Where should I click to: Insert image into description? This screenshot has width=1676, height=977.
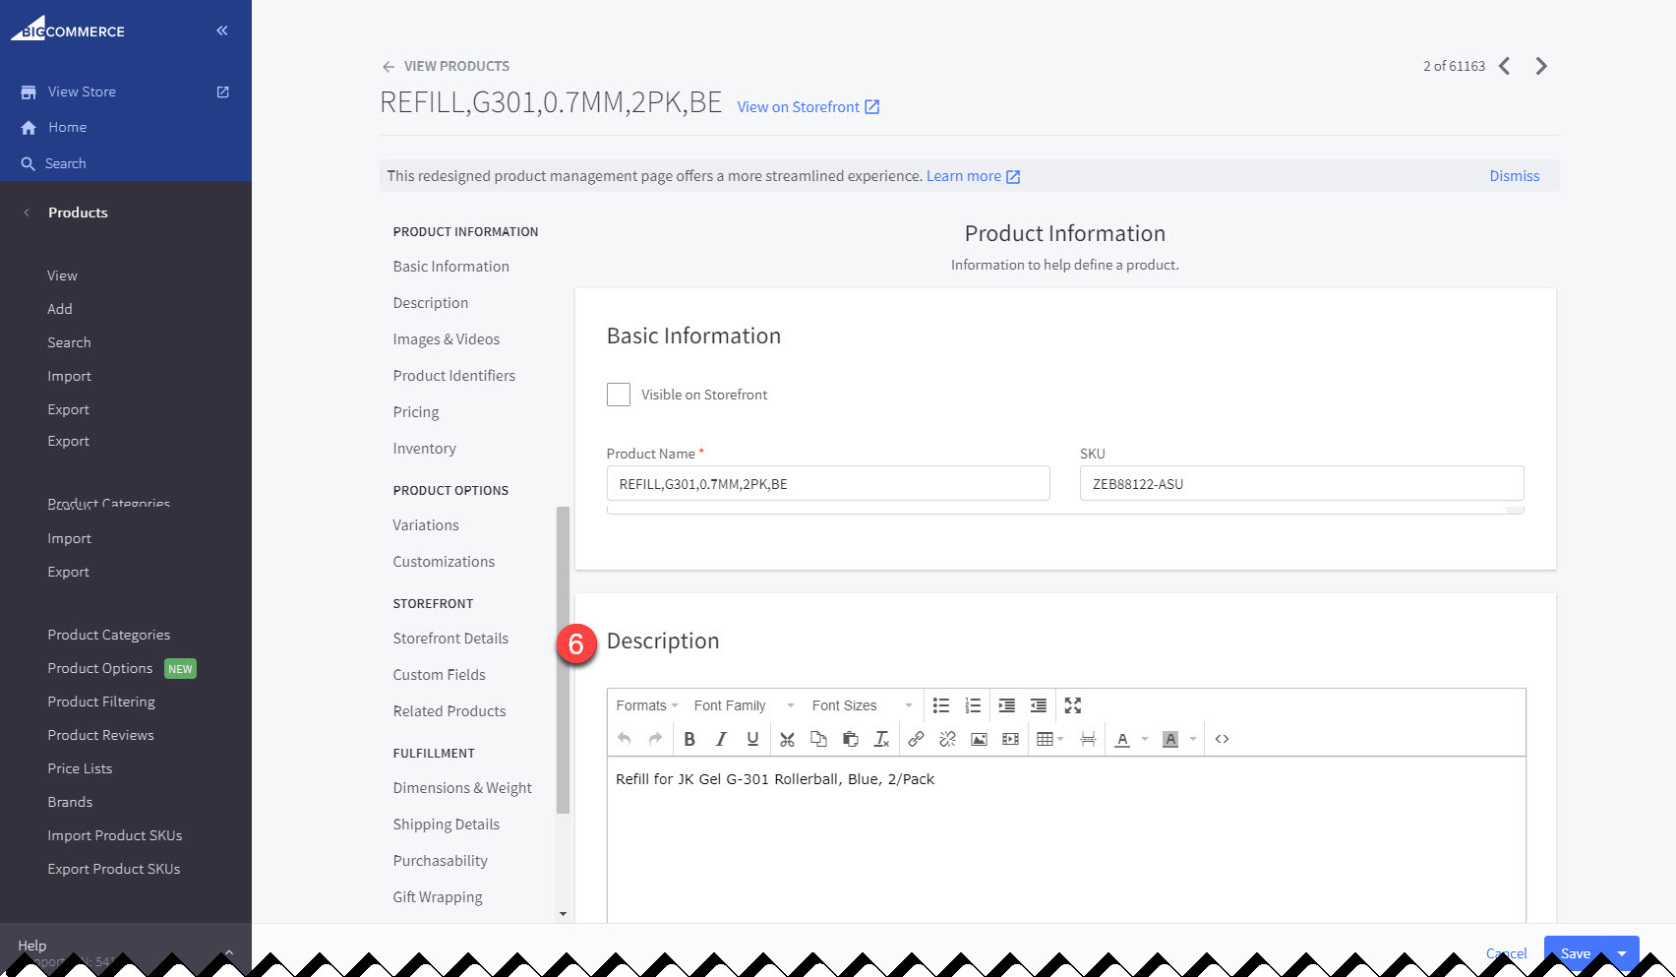pyautogui.click(x=979, y=739)
